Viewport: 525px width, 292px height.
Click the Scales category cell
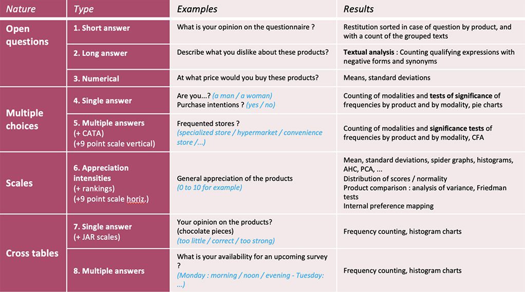[33, 183]
